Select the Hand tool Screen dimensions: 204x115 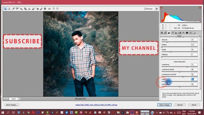(x=9, y=9)
